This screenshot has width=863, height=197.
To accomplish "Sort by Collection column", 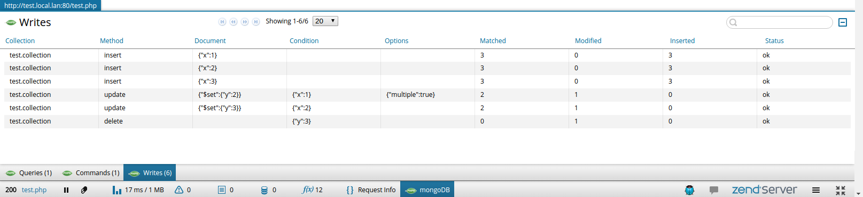I will click(x=20, y=41).
